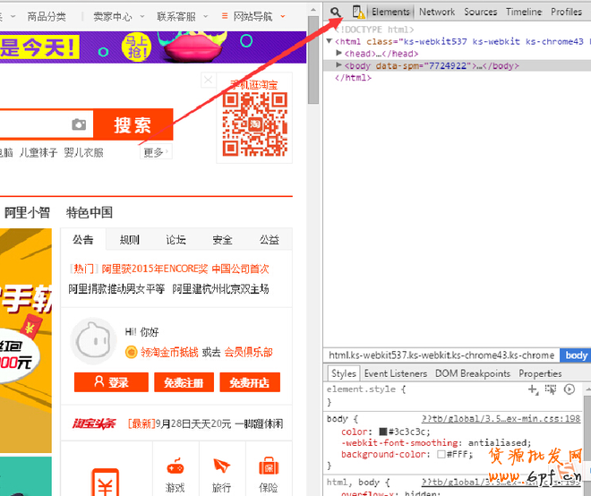The height and width of the screenshot is (496, 591).
Task: Open the Properties pane
Action: coord(540,373)
